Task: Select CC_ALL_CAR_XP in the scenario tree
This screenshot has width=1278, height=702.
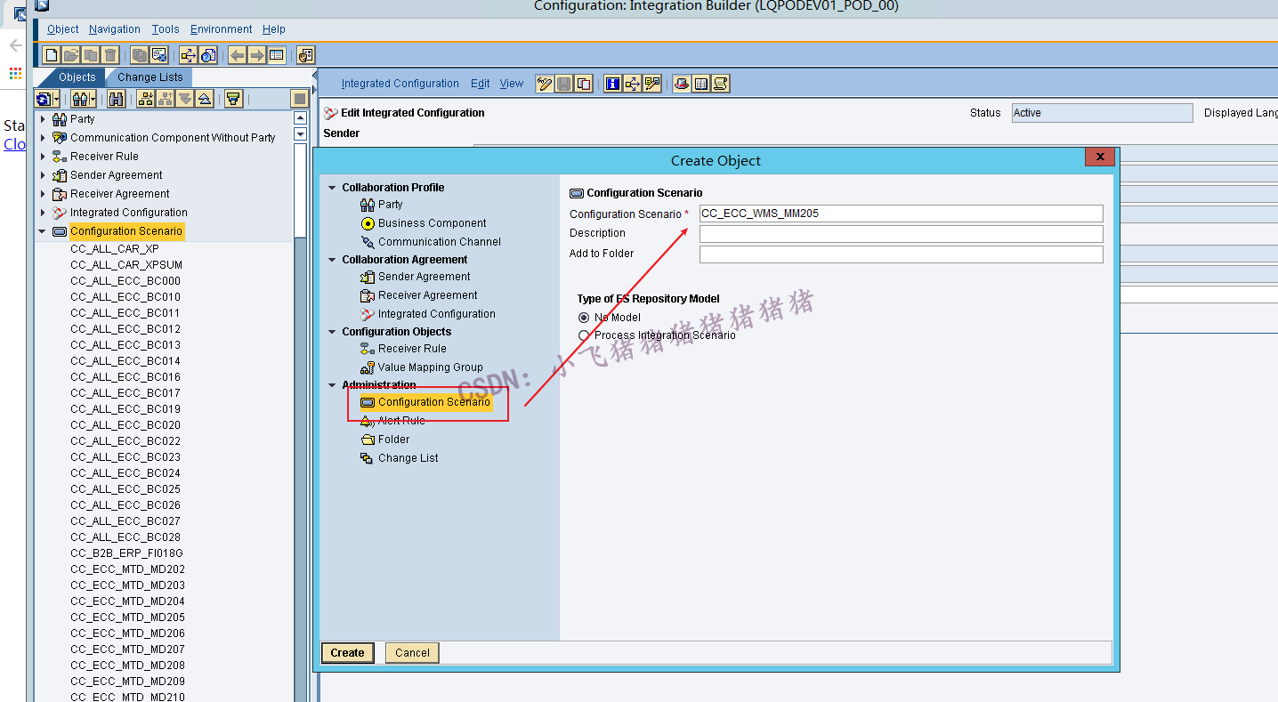Action: [x=115, y=249]
